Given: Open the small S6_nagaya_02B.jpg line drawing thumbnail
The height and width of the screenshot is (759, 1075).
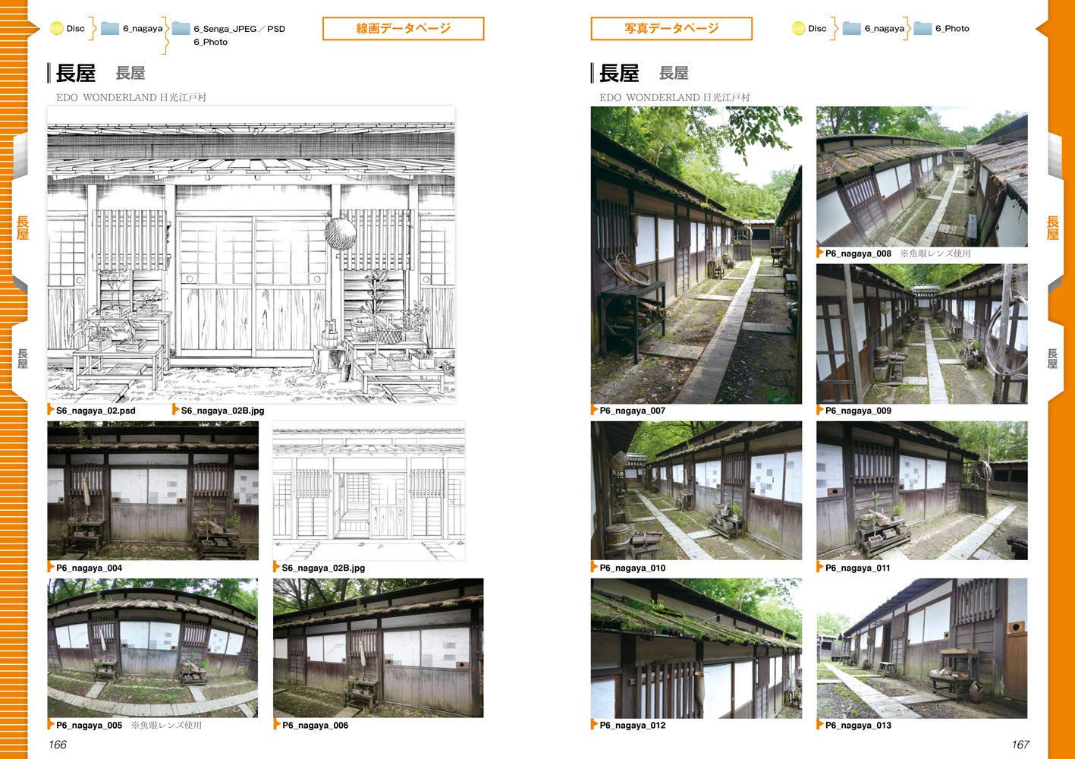Looking at the screenshot, I should [x=369, y=491].
